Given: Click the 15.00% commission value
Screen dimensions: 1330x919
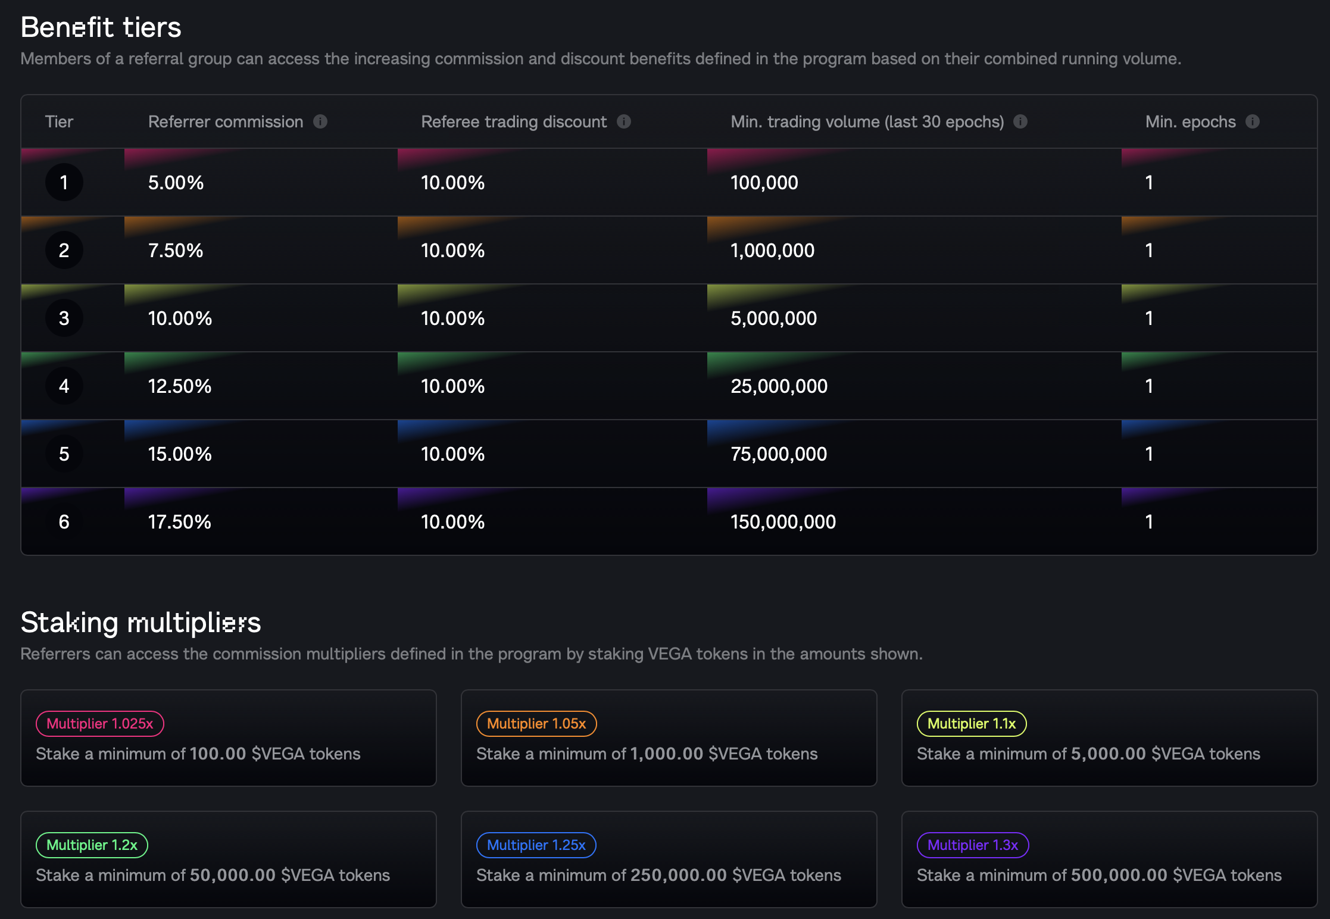Looking at the screenshot, I should click(x=180, y=454).
